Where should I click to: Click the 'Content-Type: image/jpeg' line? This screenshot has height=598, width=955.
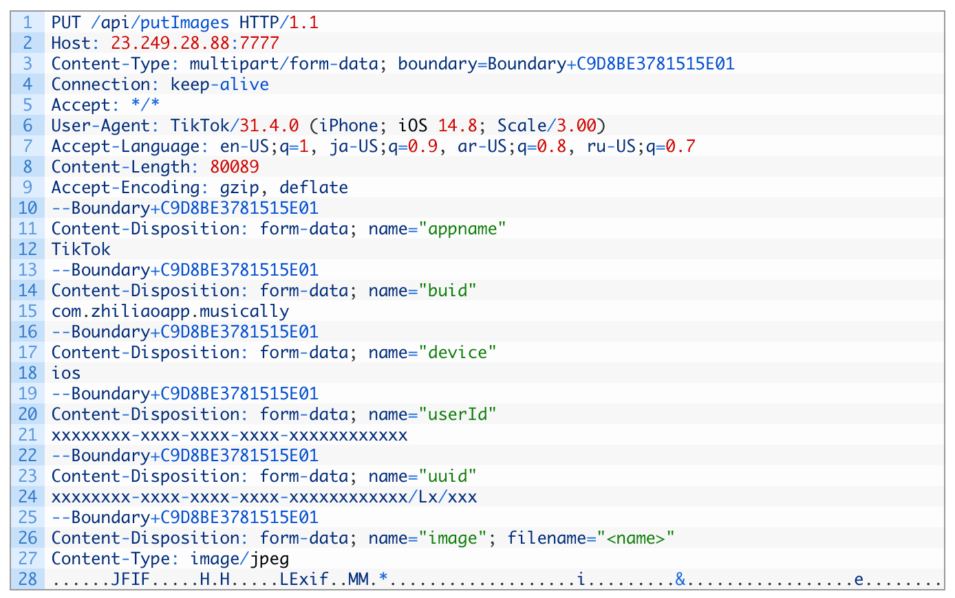(170, 559)
